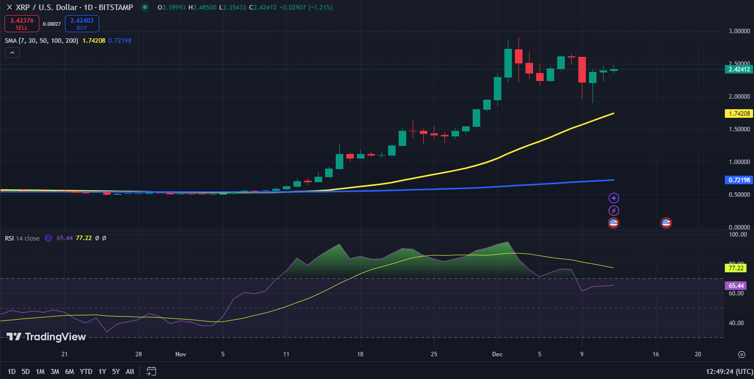The image size is (754, 379).
Task: Open the go-to-date calendar icon
Action: pos(152,371)
